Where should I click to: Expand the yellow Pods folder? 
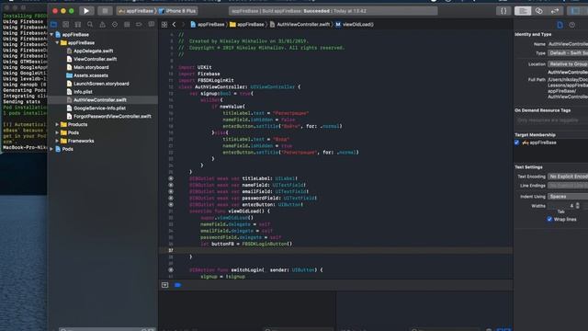[57, 132]
